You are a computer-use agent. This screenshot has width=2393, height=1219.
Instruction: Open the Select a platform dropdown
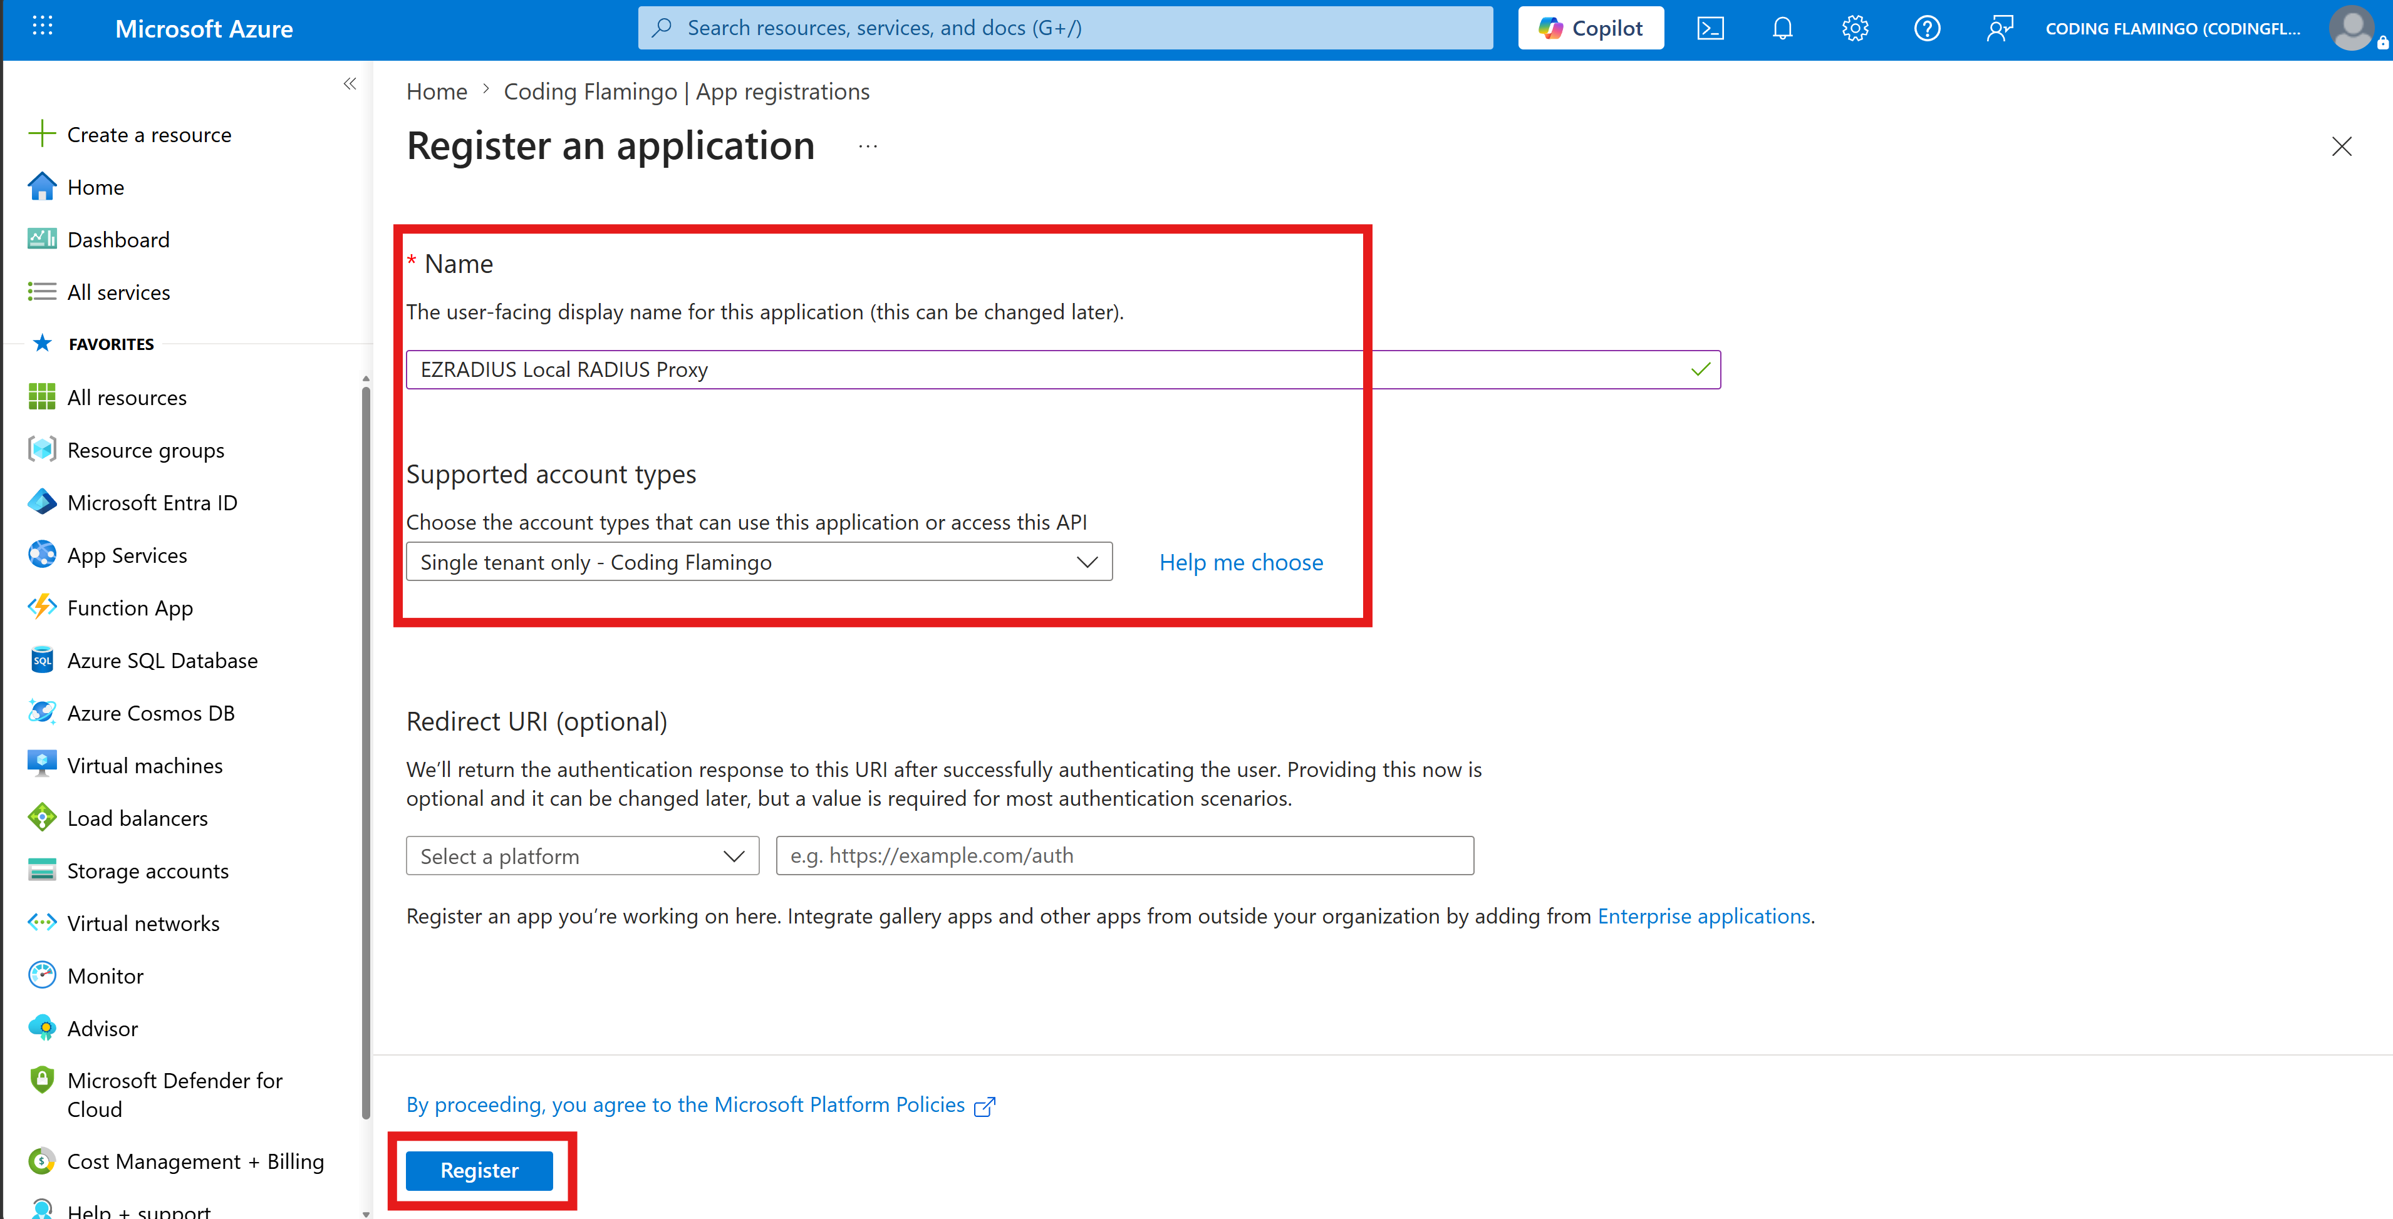point(583,855)
